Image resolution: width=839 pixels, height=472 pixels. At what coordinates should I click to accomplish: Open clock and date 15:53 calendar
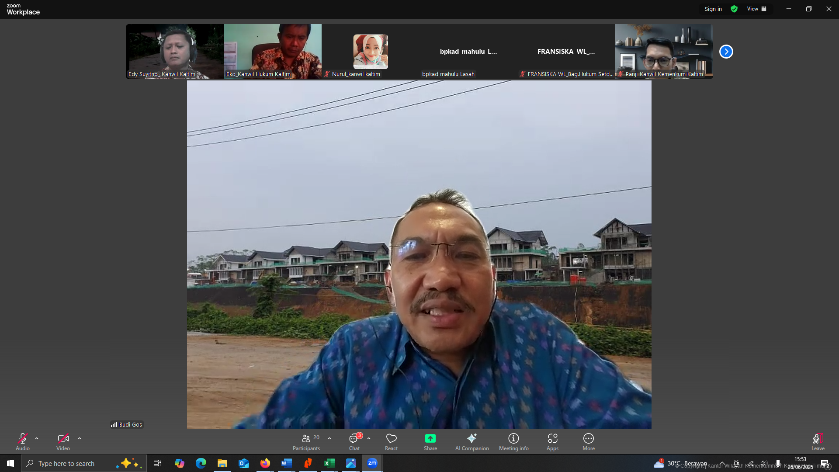pos(800,463)
